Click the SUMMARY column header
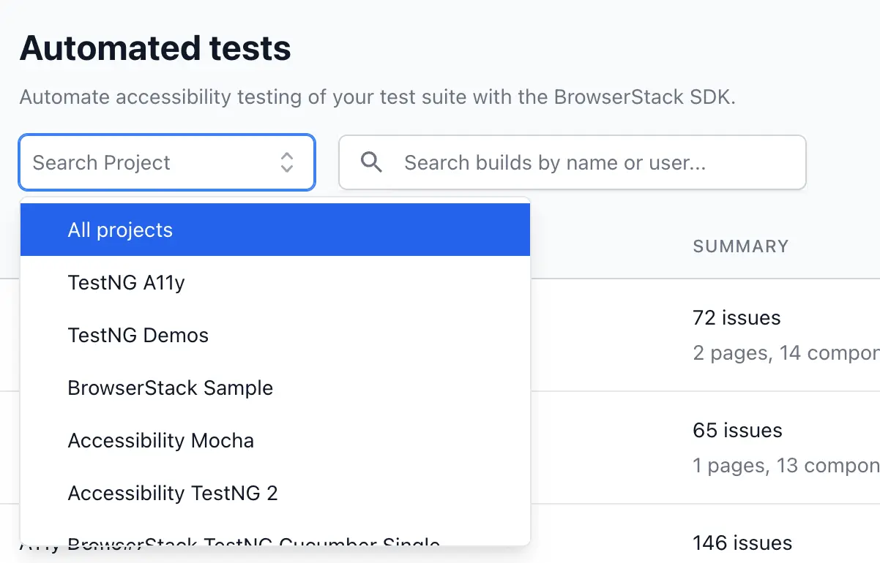The image size is (880, 563). pos(740,246)
